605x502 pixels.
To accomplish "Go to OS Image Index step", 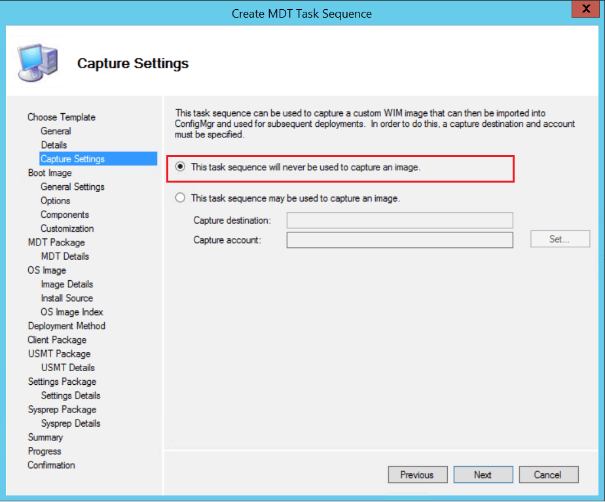I will tap(72, 312).
